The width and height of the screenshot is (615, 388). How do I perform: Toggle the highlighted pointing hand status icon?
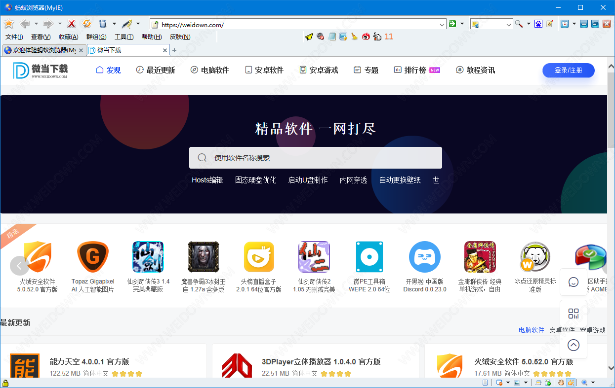click(571, 383)
